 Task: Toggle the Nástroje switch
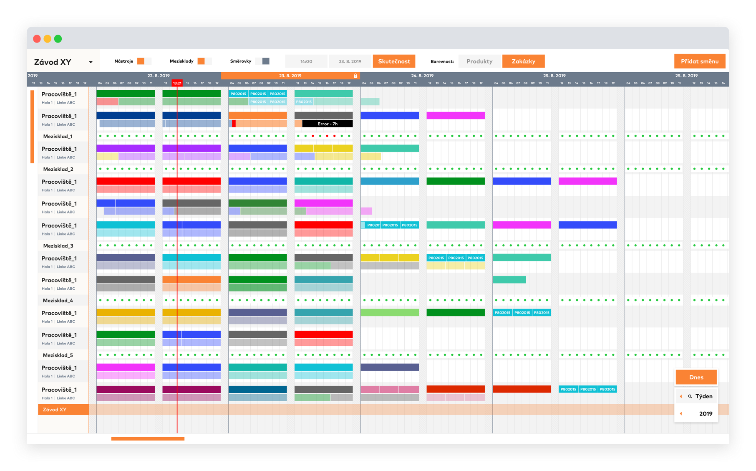click(144, 61)
